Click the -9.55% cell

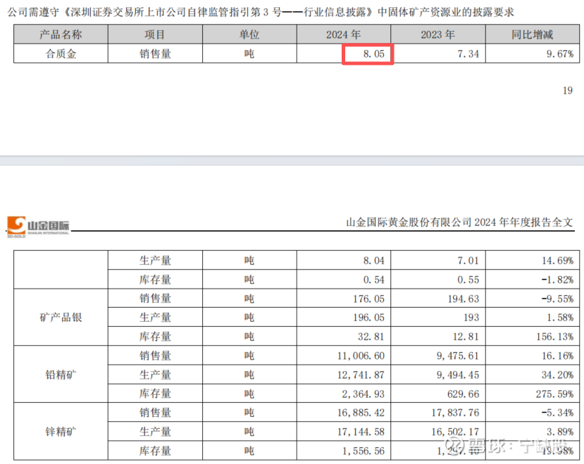(533, 299)
